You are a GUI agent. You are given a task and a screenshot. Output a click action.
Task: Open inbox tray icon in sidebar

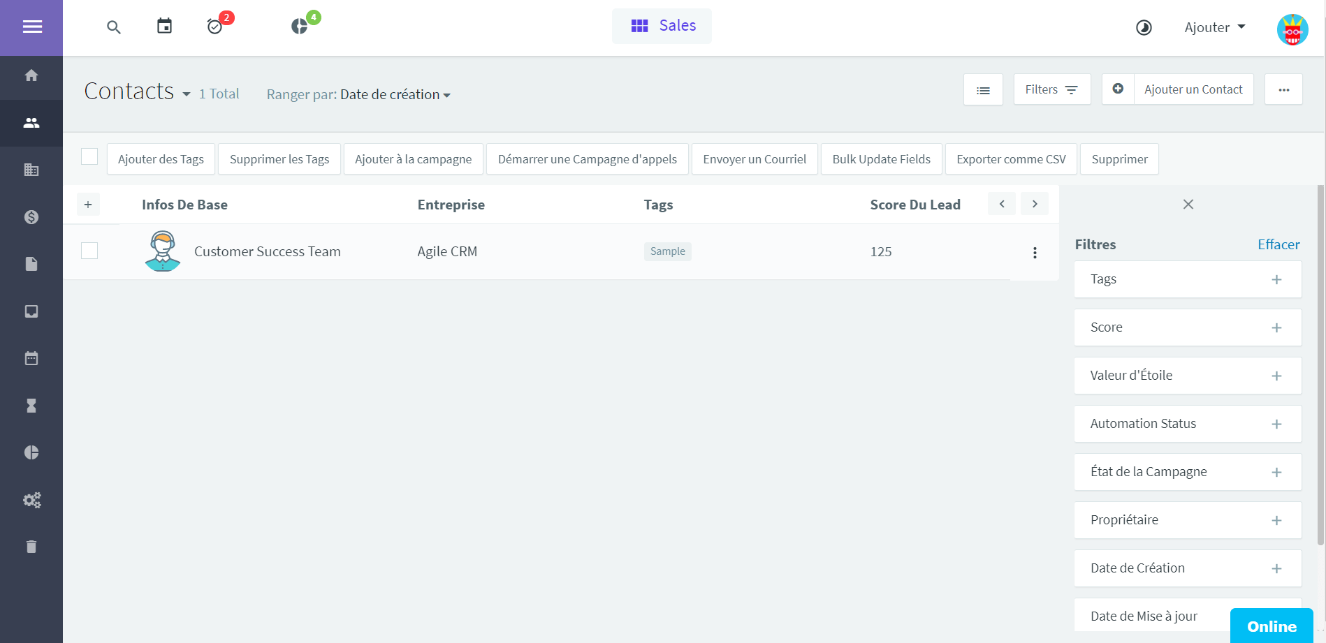(x=31, y=311)
